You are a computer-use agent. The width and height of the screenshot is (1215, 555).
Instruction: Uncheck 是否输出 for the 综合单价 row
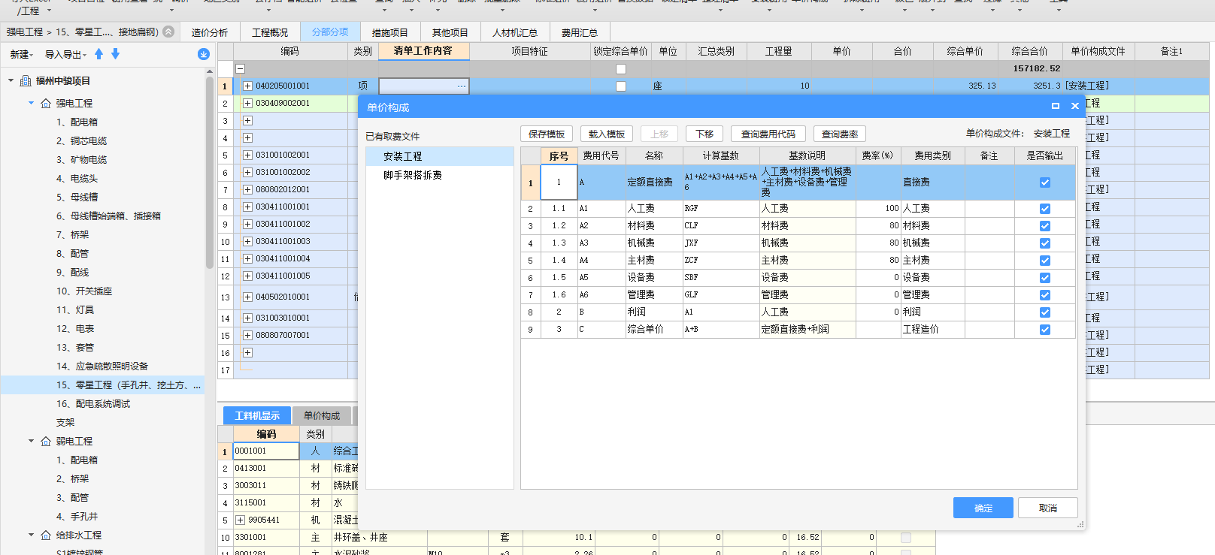coord(1045,330)
